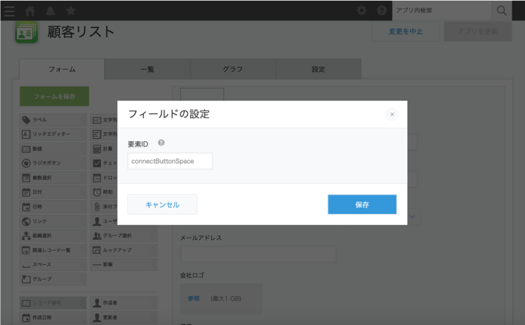Click help icon beside 要素ID label
525x325 pixels.
click(161, 143)
